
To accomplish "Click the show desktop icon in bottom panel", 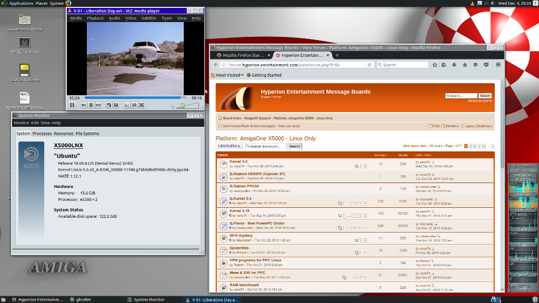I will pos(3,299).
